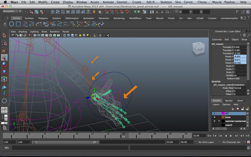Click the view cube RIGHT face
The image size is (251, 157).
tap(200, 49)
